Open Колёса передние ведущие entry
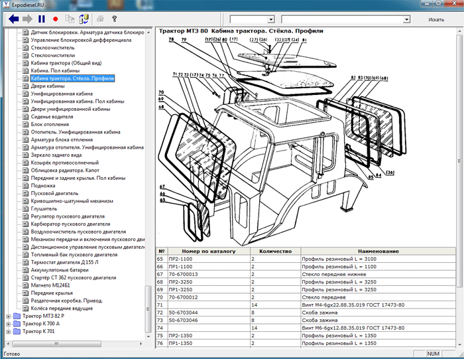Screen dimensions: 464x359 (62, 309)
